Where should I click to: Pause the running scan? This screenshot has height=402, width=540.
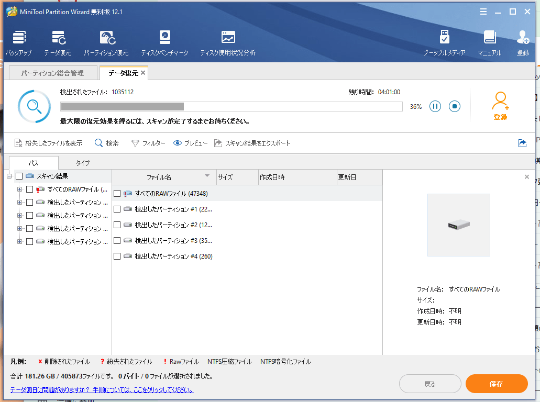pos(435,106)
